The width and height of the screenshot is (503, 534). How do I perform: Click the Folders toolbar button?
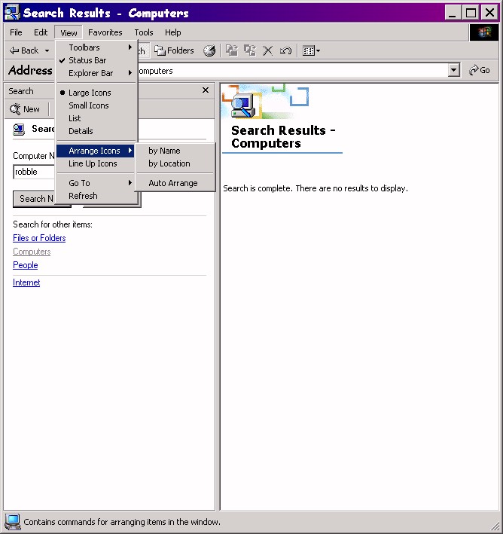tap(174, 50)
